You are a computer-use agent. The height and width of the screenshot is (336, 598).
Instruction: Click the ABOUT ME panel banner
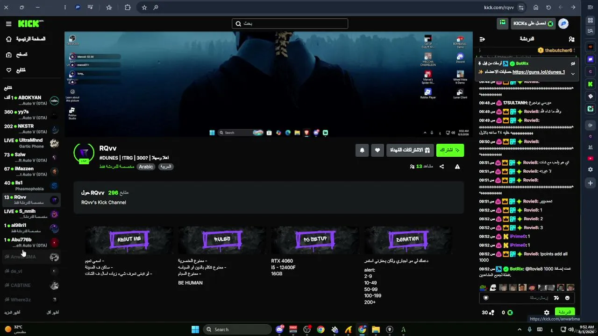click(129, 240)
